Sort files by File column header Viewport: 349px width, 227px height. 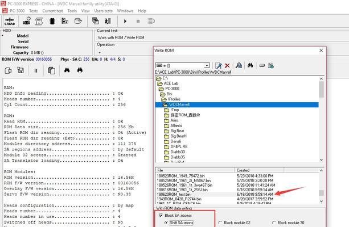pyautogui.click(x=195, y=170)
